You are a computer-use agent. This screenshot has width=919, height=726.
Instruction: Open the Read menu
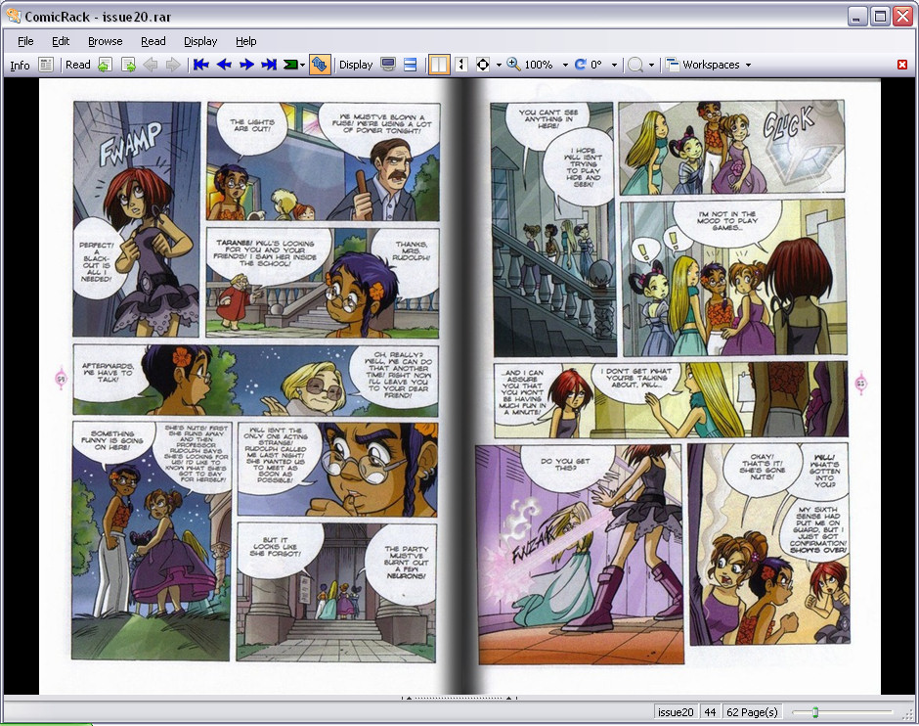pyautogui.click(x=153, y=41)
